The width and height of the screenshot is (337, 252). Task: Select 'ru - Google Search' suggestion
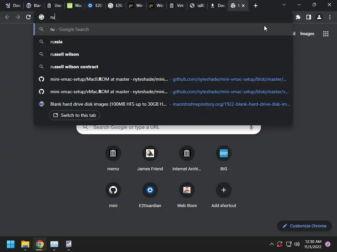tap(163, 29)
